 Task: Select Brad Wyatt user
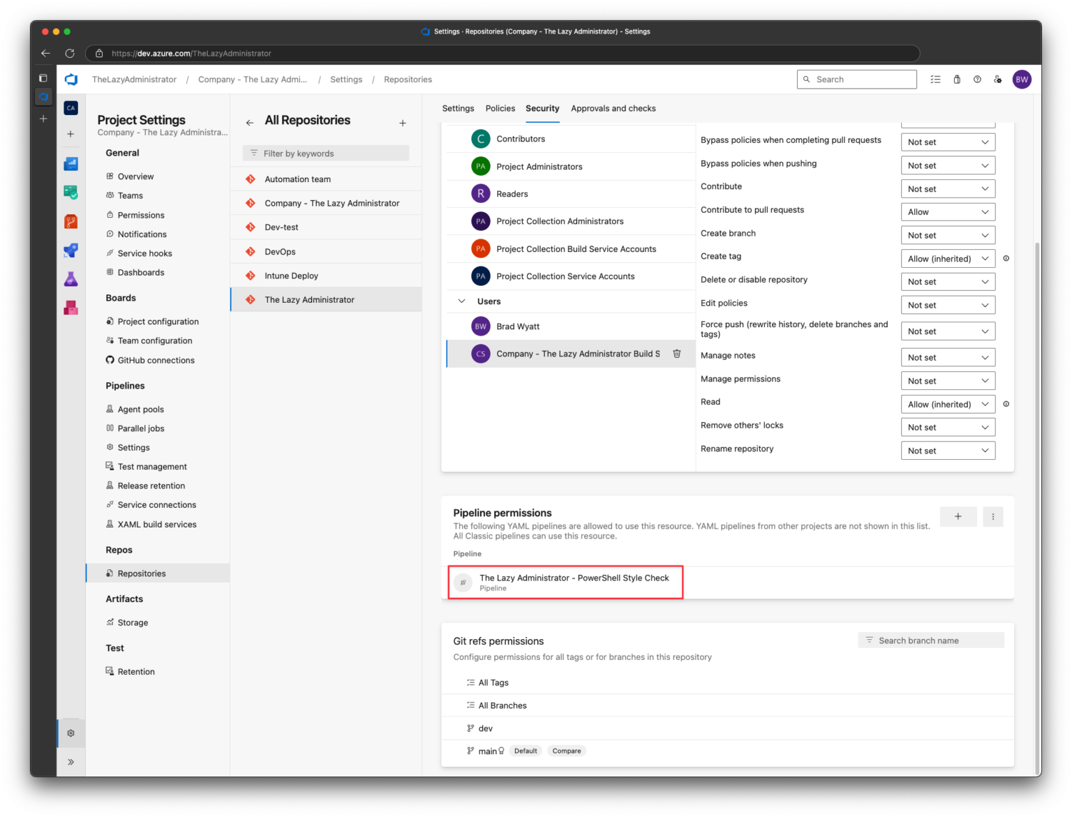[x=570, y=327]
